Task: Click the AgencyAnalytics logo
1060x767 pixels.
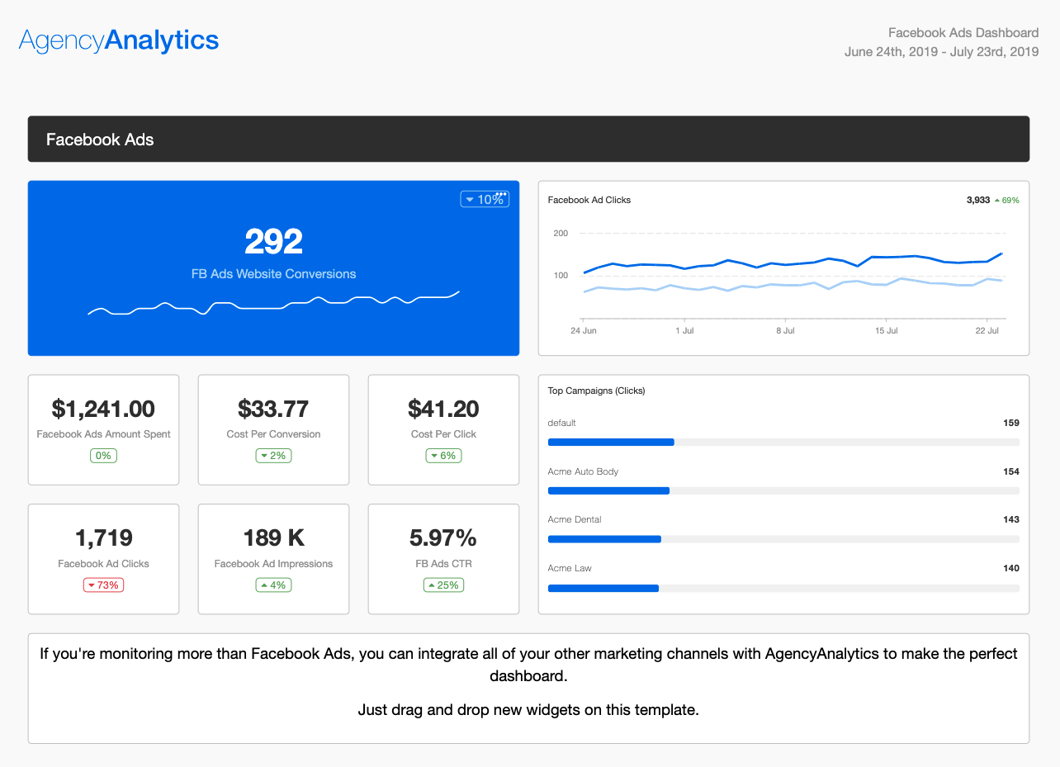Action: click(x=118, y=40)
